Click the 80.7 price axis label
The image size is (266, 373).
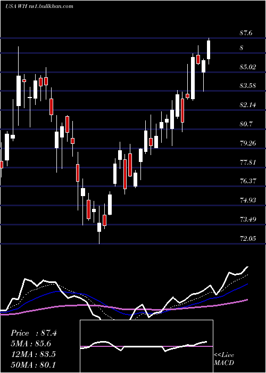tap(246, 124)
